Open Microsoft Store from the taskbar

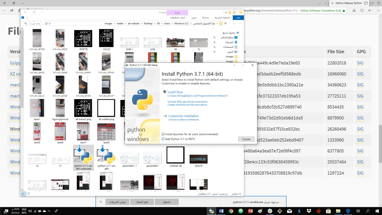(329, 211)
